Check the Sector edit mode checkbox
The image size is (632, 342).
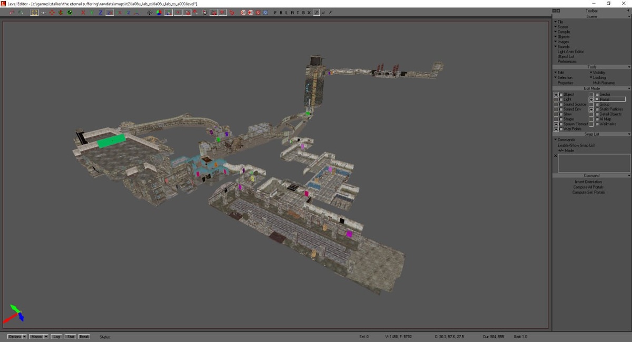[x=597, y=95]
